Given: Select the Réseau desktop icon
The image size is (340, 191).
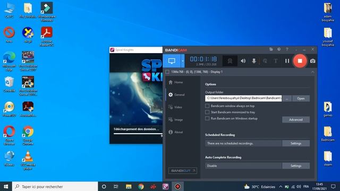Looking at the screenshot, I should pos(9,158).
